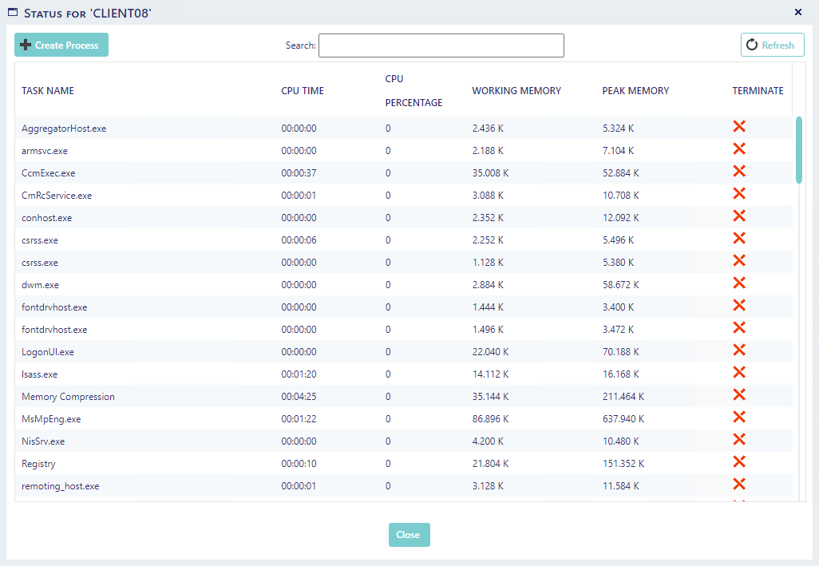Screen dimensions: 819x566
Task: Terminate the remoting_host.exe process
Action: (738, 484)
